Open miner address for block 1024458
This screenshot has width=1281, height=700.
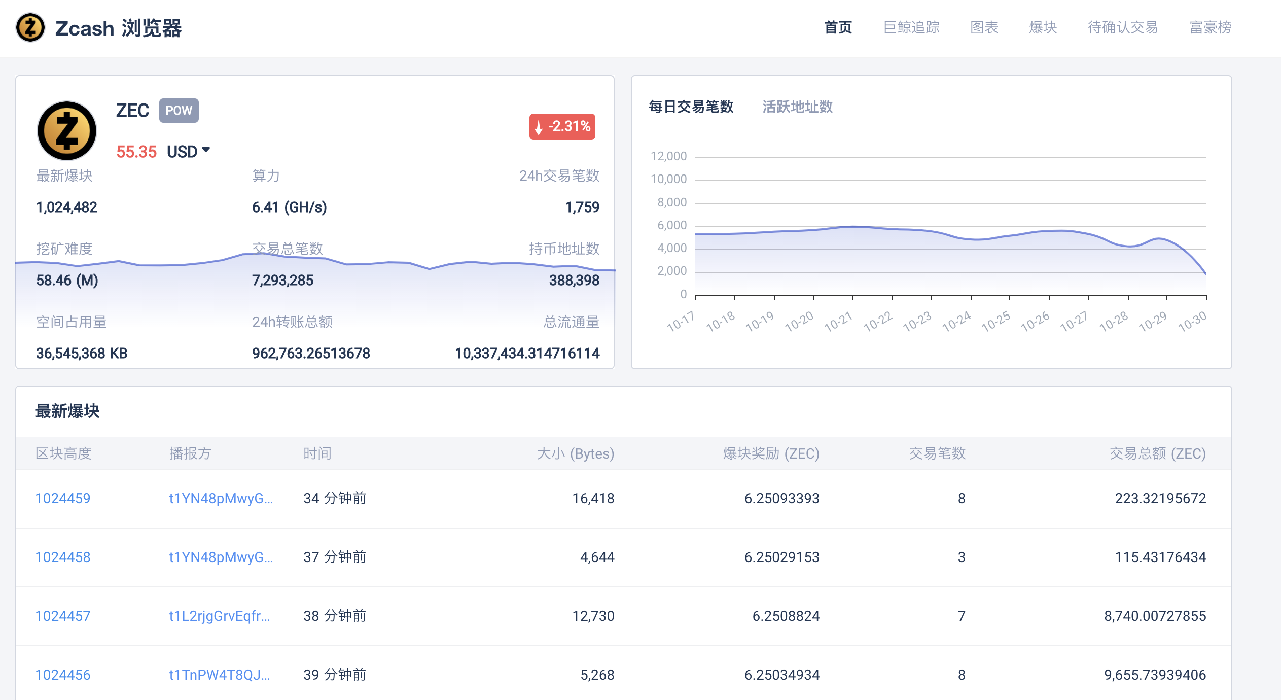221,557
